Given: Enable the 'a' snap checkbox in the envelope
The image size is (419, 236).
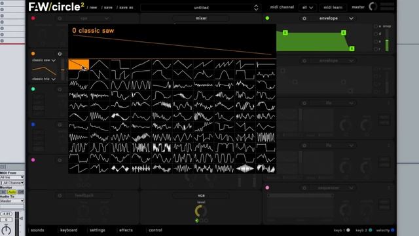Looking at the screenshot, I should tap(376, 26).
